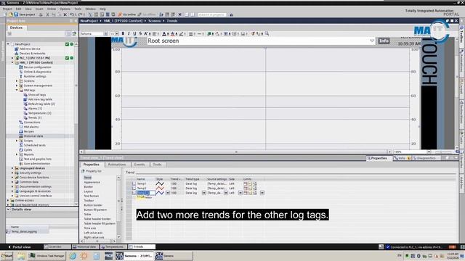465x261 pixels.
Task: Click Windows Task Manager taskbar item
Action: 46,256
